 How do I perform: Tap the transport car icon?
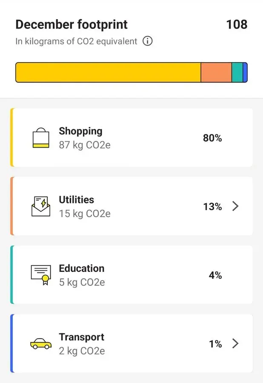[41, 343]
